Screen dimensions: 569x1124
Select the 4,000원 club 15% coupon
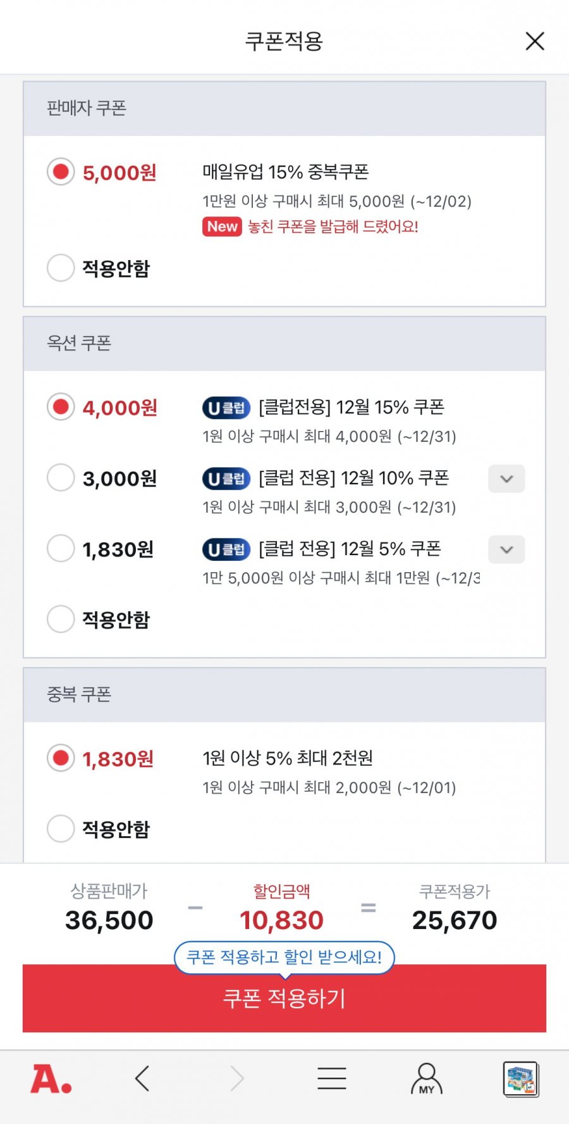[61, 407]
